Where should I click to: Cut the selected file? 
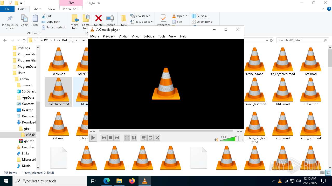(46, 16)
